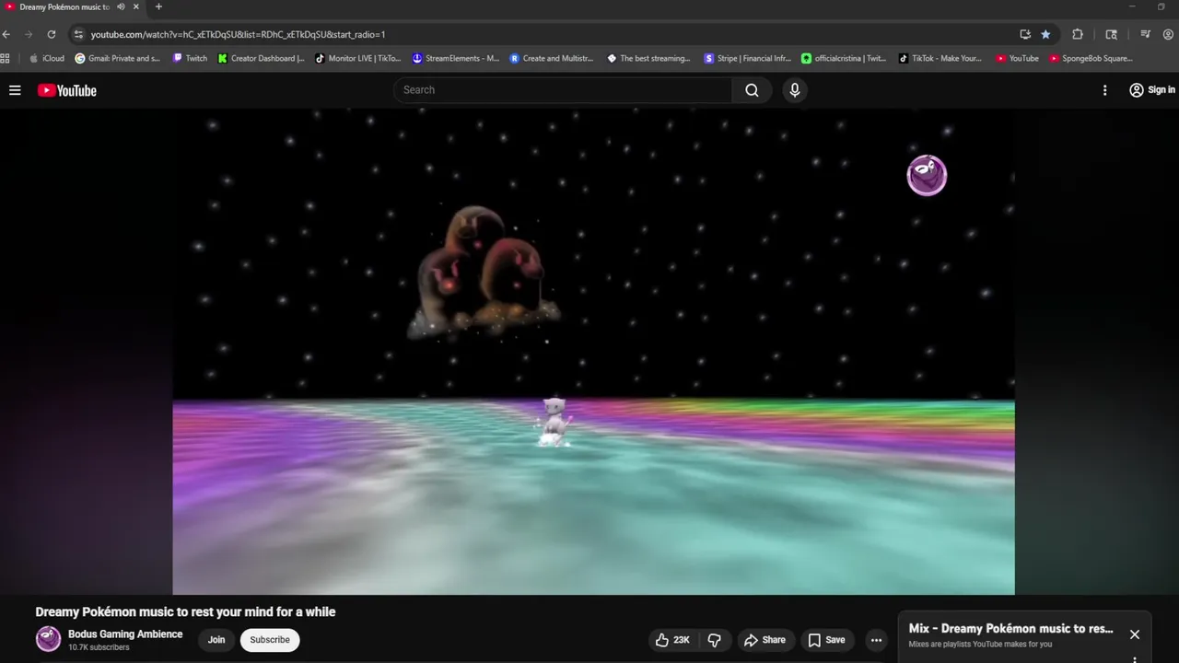The height and width of the screenshot is (663, 1179).
Task: Click the video title text
Action: click(x=185, y=611)
